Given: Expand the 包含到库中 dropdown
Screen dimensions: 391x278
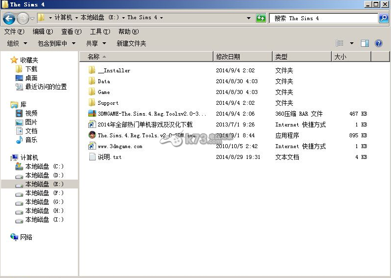Looking at the screenshot, I should click(x=57, y=43).
